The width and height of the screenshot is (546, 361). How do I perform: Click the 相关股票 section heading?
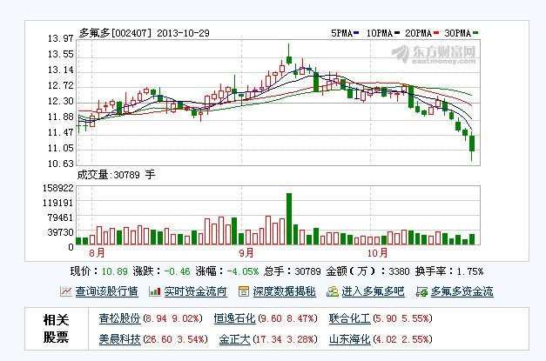point(56,329)
